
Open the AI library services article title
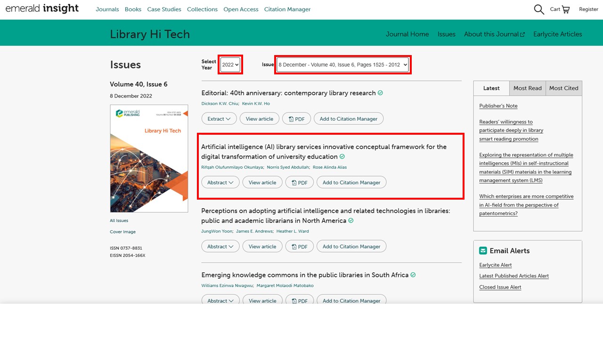[x=324, y=152]
